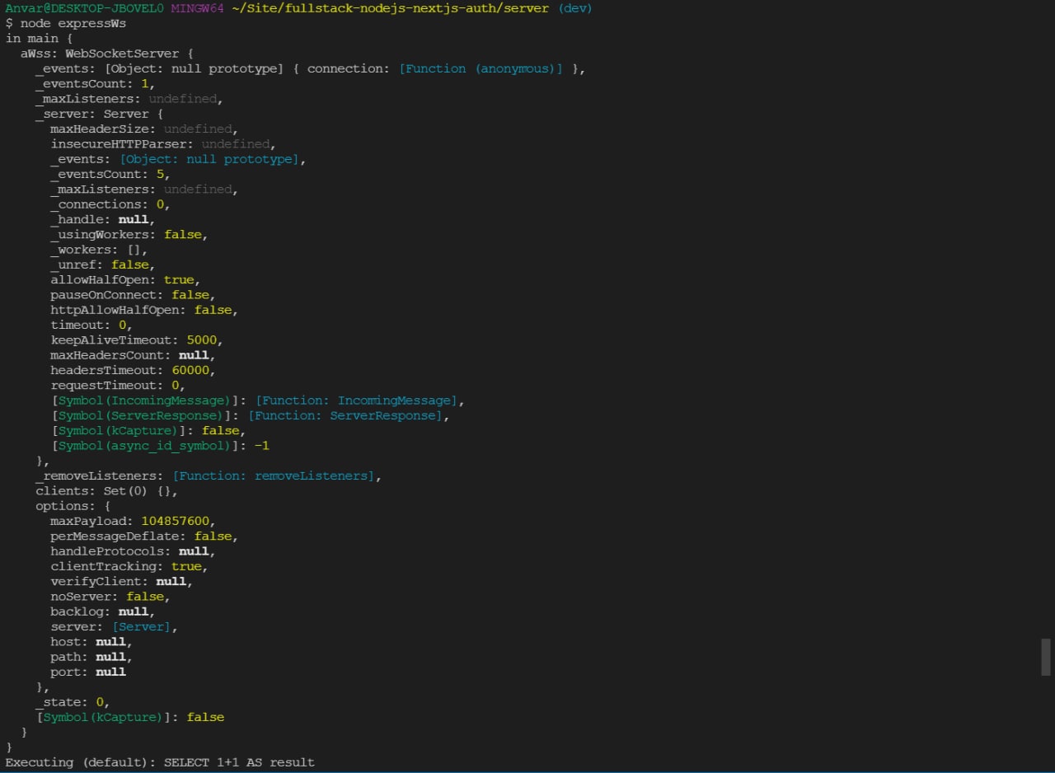Click the '_server: Server {' line
Viewport: 1055px width, 773px height.
tap(100, 114)
